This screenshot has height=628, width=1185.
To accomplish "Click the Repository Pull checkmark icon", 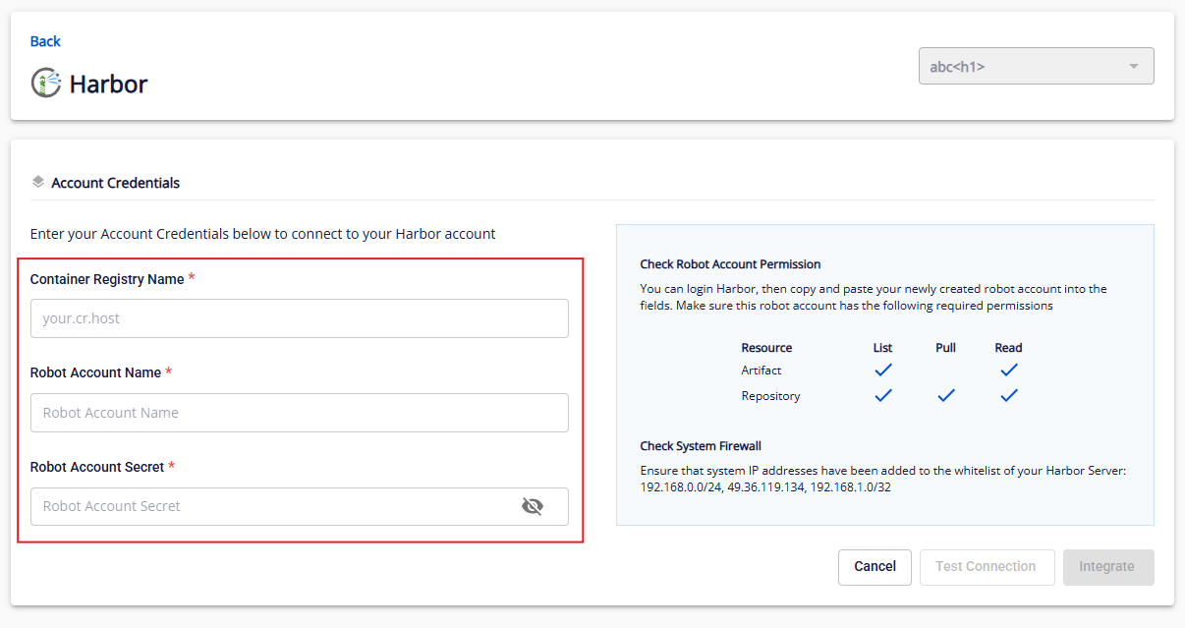I will tap(945, 396).
